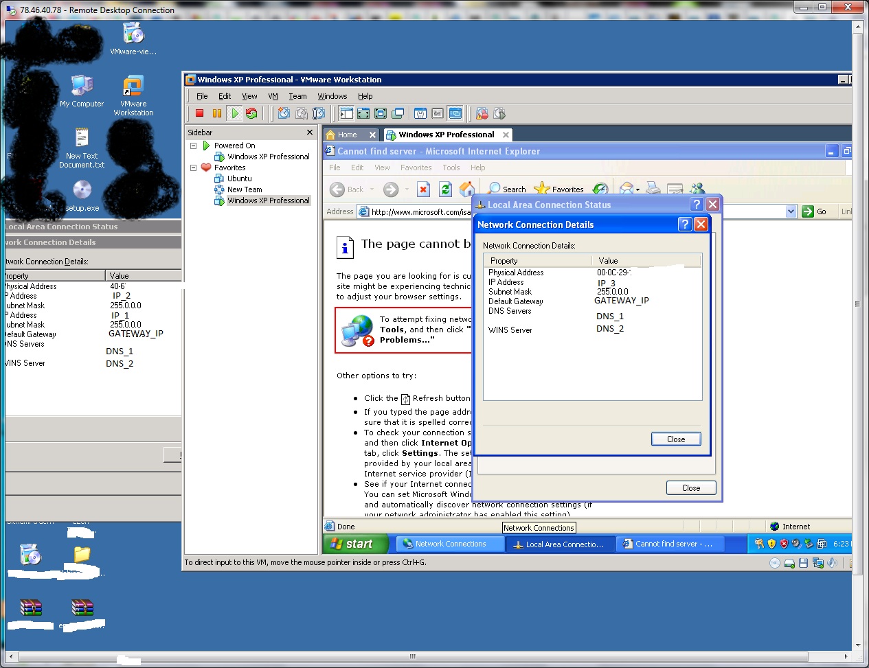The image size is (869, 668).
Task: Print the page from Internet Explorer toolbar
Action: [x=653, y=189]
